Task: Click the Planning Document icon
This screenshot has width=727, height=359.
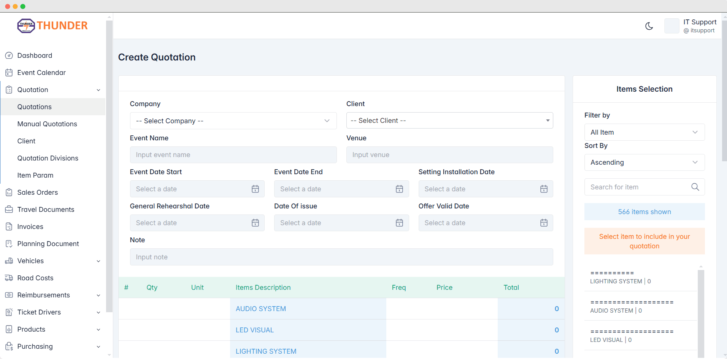Action: point(9,244)
